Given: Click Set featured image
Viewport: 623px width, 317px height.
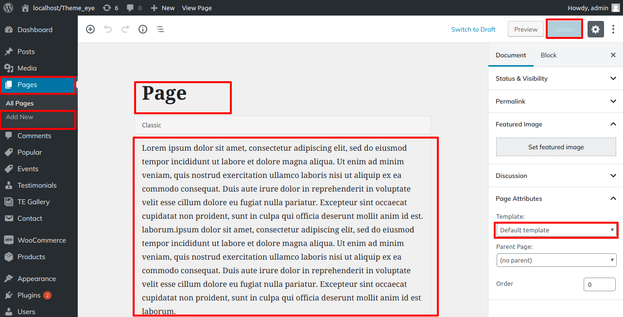Looking at the screenshot, I should (556, 147).
